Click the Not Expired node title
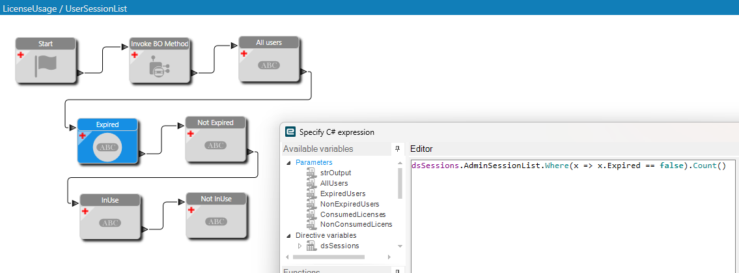 pyautogui.click(x=216, y=122)
